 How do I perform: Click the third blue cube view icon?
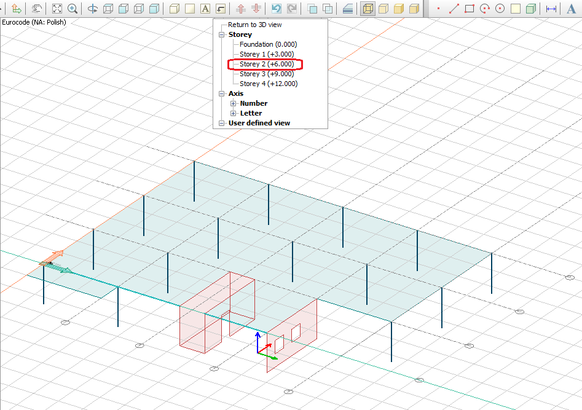point(139,9)
